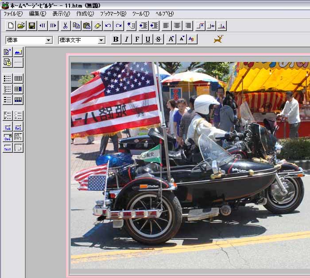Expand the 標準 paragraph style dropdown
The image size is (310, 278).
click(x=49, y=40)
